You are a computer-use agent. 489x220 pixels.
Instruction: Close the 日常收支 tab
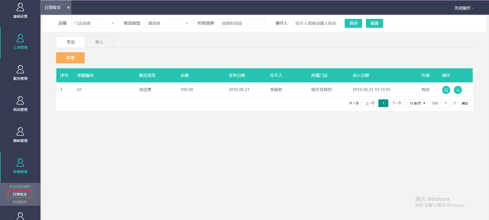68,8
